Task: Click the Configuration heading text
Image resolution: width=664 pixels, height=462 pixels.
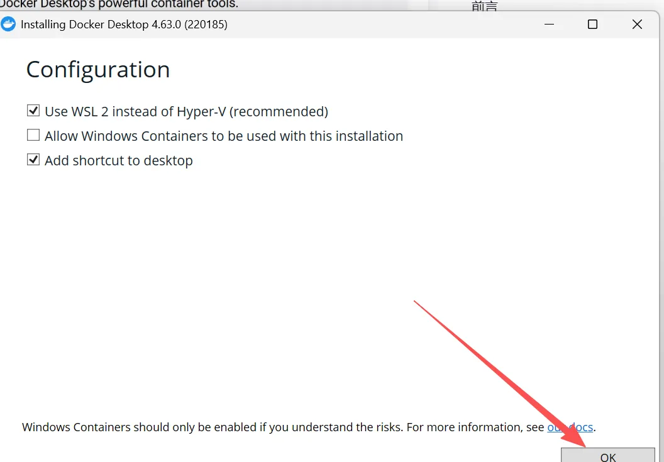Action: click(98, 70)
